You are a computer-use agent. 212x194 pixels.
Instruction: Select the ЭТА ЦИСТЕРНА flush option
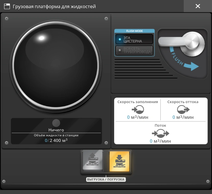(x=134, y=39)
